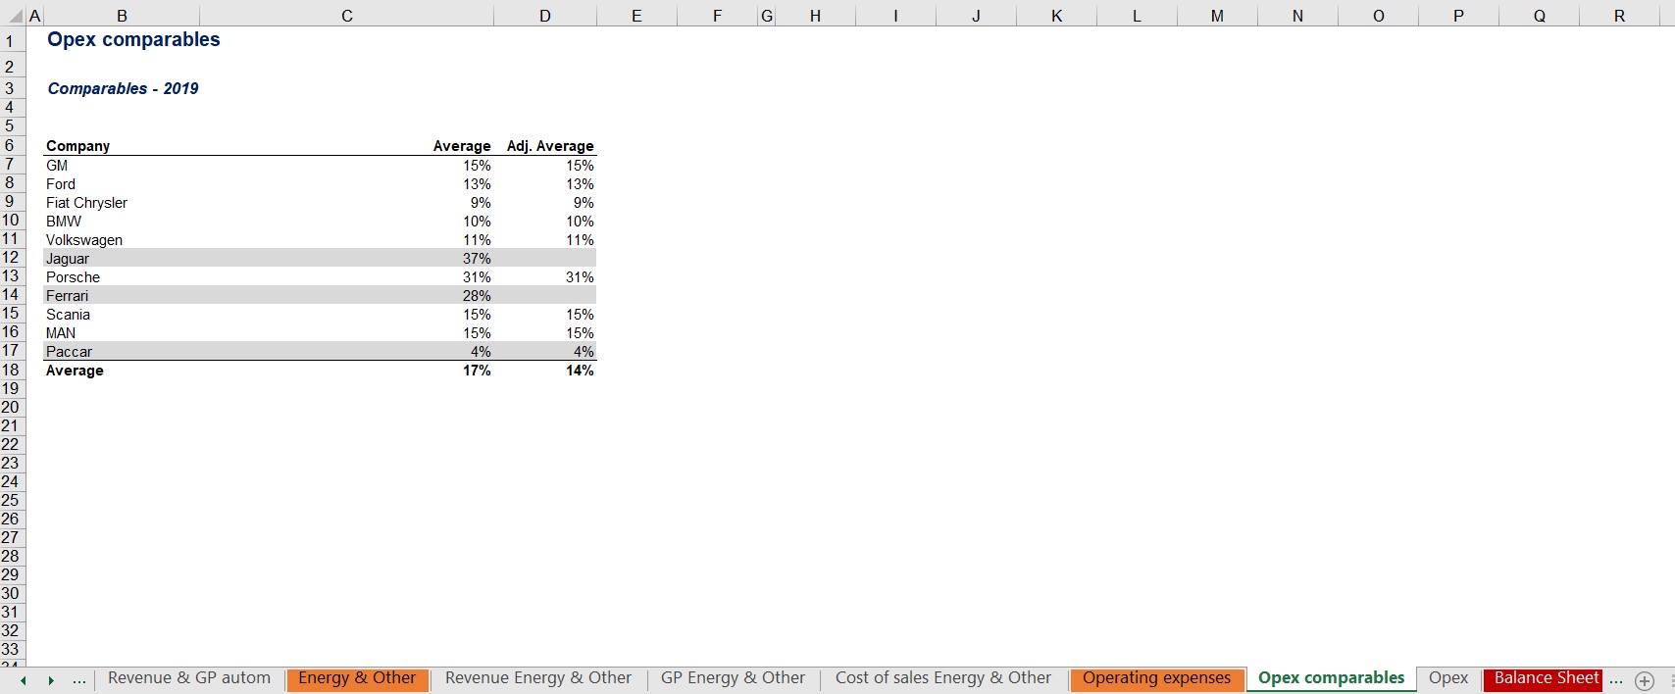Click the Comparables - 2019 cell
This screenshot has height=694, width=1675.
(123, 88)
